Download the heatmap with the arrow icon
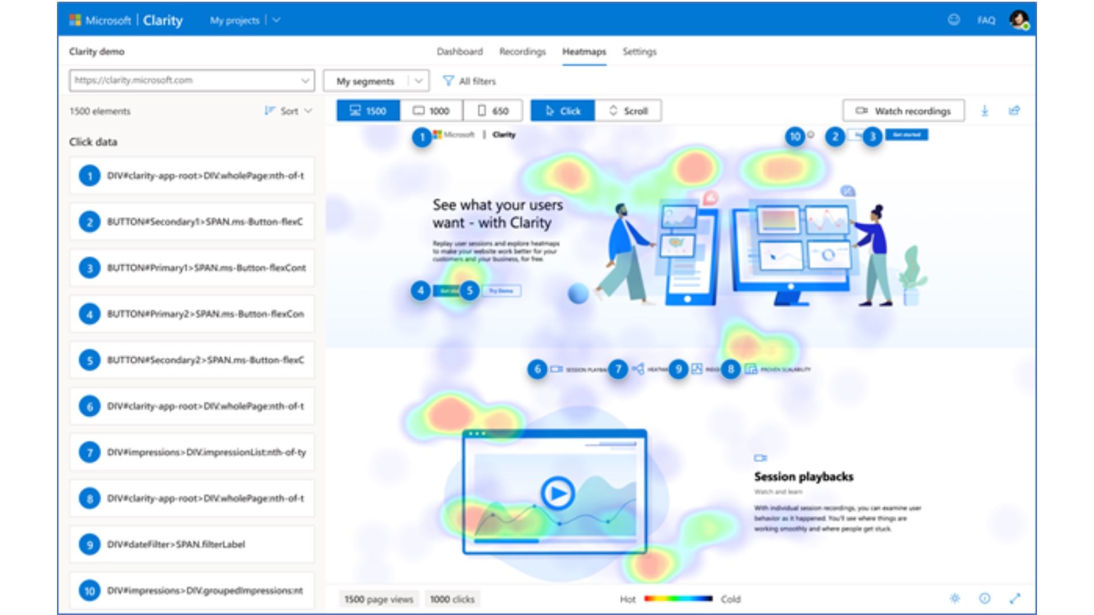Screen dimensions: 1094x615 (x=985, y=110)
